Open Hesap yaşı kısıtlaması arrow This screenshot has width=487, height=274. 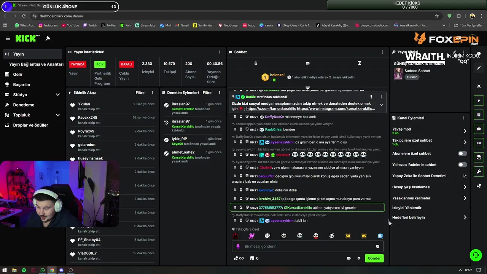[x=465, y=187]
